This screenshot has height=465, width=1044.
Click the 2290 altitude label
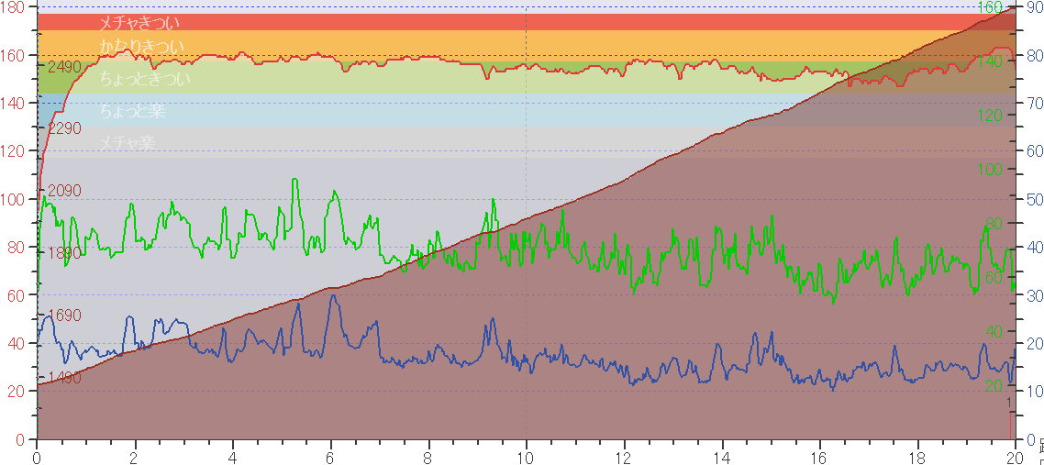click(x=64, y=127)
